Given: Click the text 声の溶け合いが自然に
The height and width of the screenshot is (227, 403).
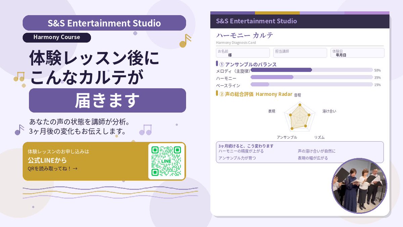Looking at the screenshot, I should pyautogui.click(x=317, y=151).
